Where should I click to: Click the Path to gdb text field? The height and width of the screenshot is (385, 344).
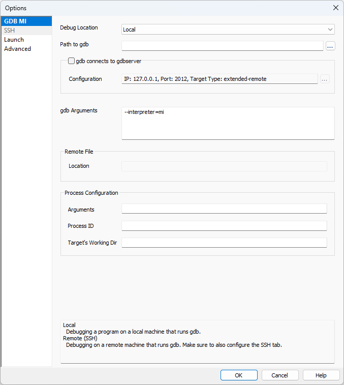[x=222, y=46]
